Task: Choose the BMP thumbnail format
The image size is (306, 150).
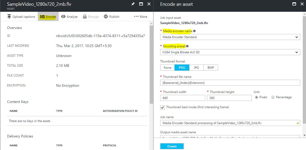Action: (x=211, y=68)
